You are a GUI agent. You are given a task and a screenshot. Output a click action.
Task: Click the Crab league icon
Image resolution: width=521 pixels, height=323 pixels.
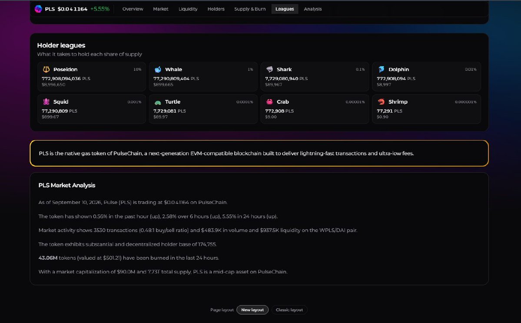[269, 101]
